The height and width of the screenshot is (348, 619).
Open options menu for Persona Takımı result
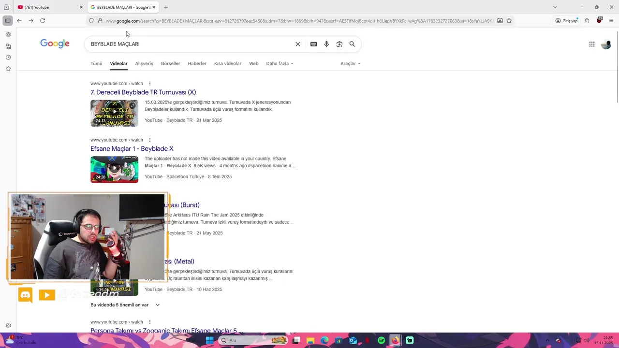pos(150,322)
